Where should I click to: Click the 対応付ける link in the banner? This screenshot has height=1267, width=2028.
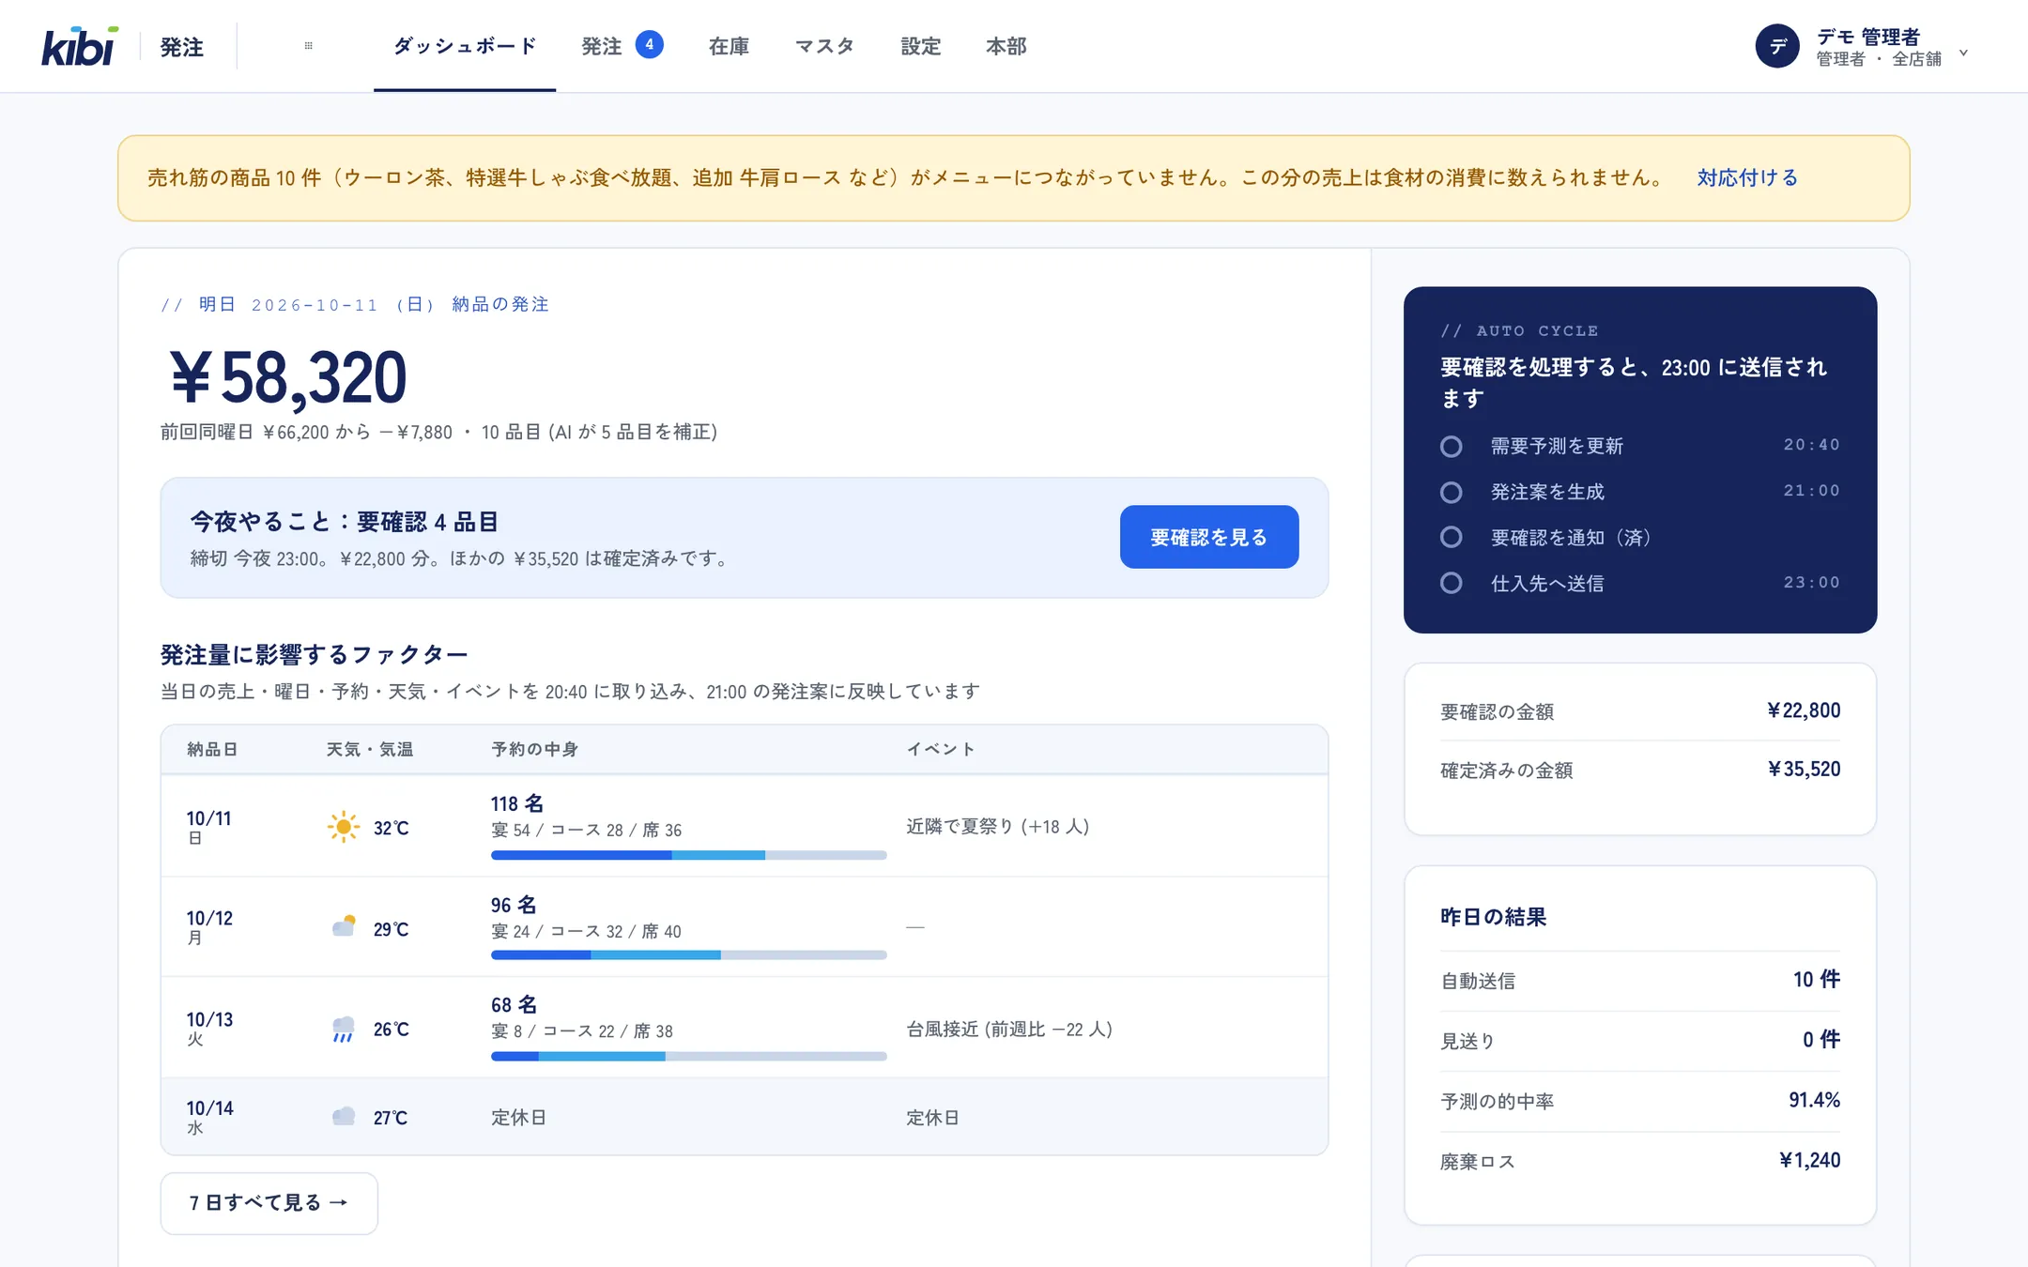(x=1747, y=177)
